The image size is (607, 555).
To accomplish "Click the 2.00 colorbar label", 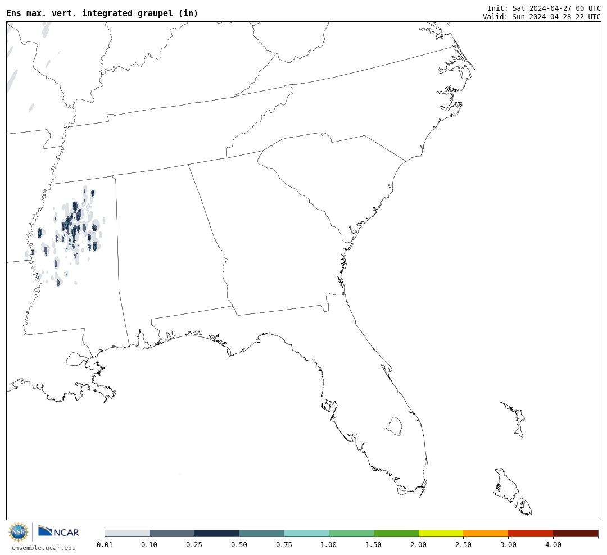I will pos(419,544).
